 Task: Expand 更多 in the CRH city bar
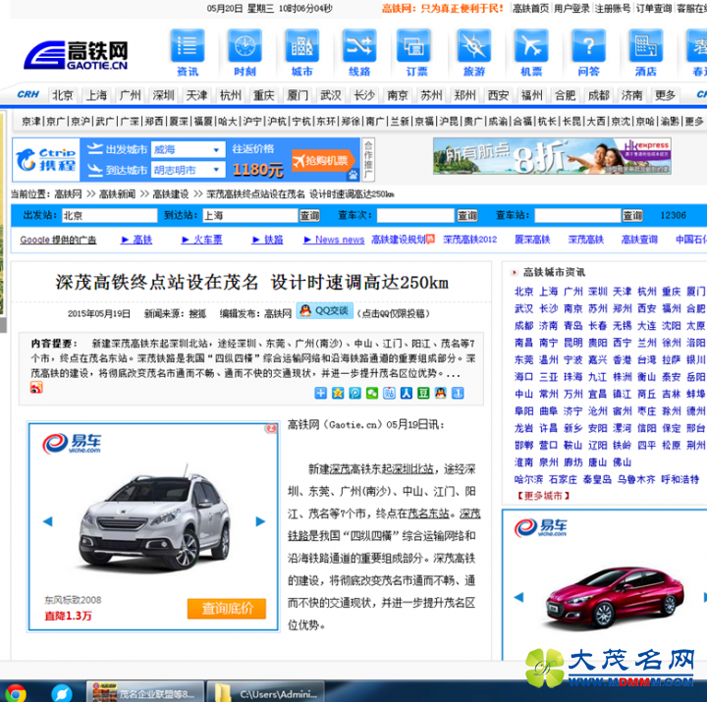click(x=665, y=95)
